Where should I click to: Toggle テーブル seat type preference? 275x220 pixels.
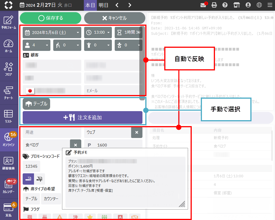pyautogui.click(x=31, y=199)
